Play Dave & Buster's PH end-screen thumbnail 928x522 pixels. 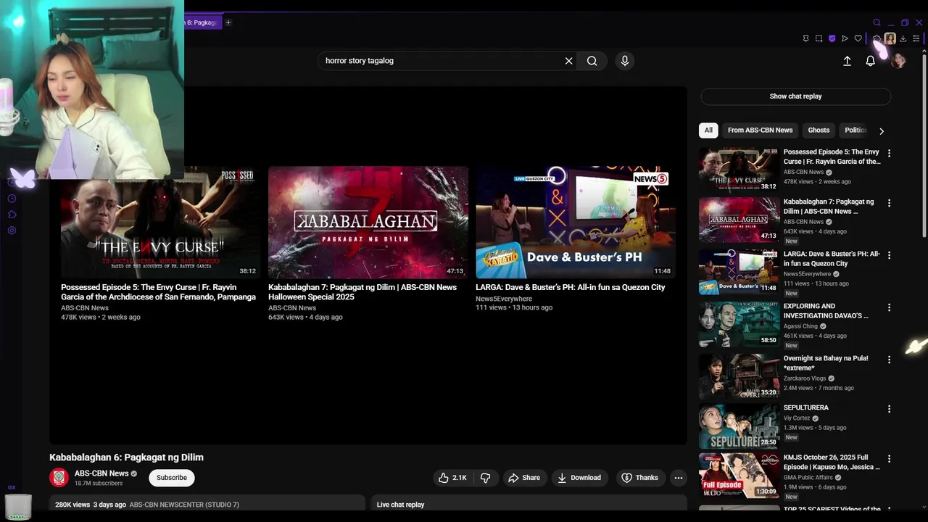click(x=576, y=223)
